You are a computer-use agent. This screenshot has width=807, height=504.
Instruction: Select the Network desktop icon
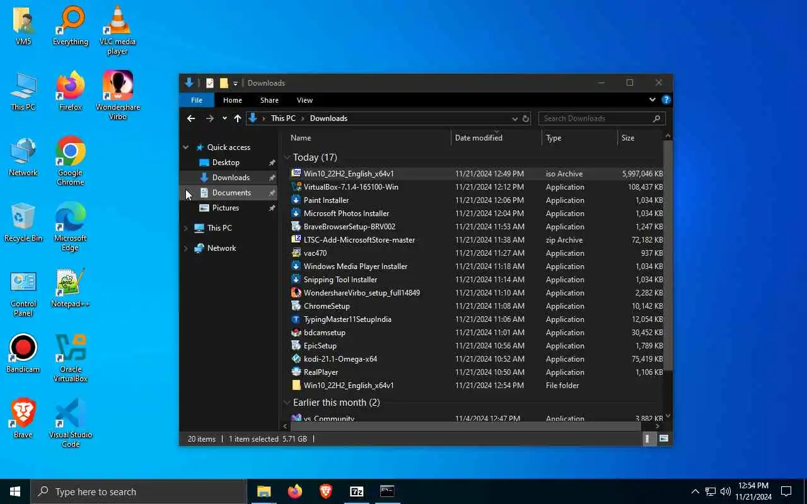(x=23, y=157)
